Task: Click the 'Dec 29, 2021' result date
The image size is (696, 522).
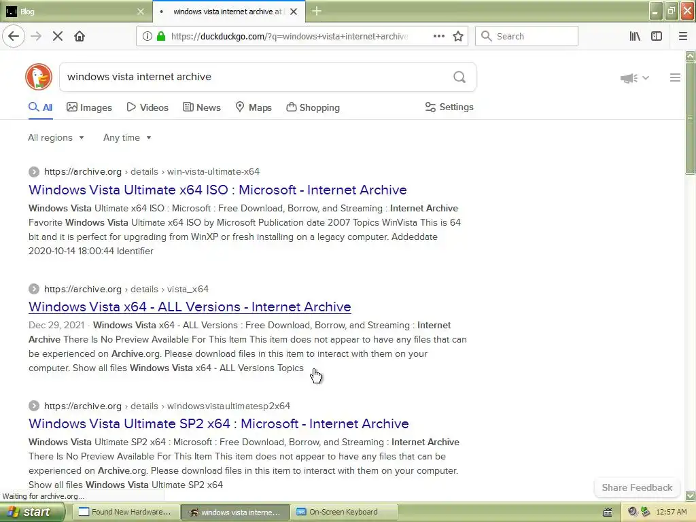Action: pos(56,325)
